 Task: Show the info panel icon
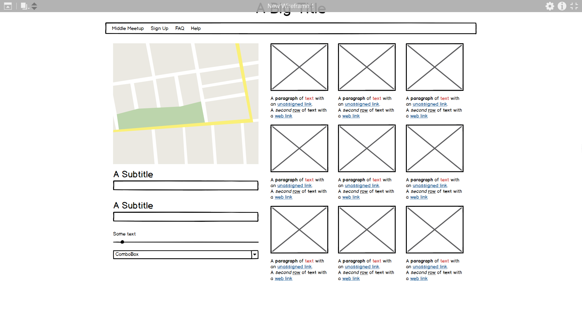click(x=562, y=6)
